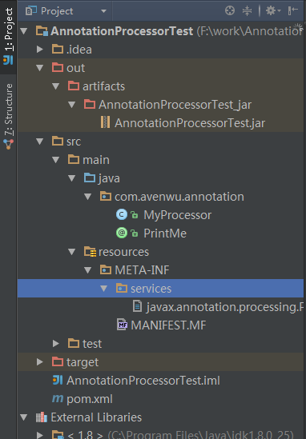
Task: Click the public access icon beside MyProcessor
Action: point(135,215)
